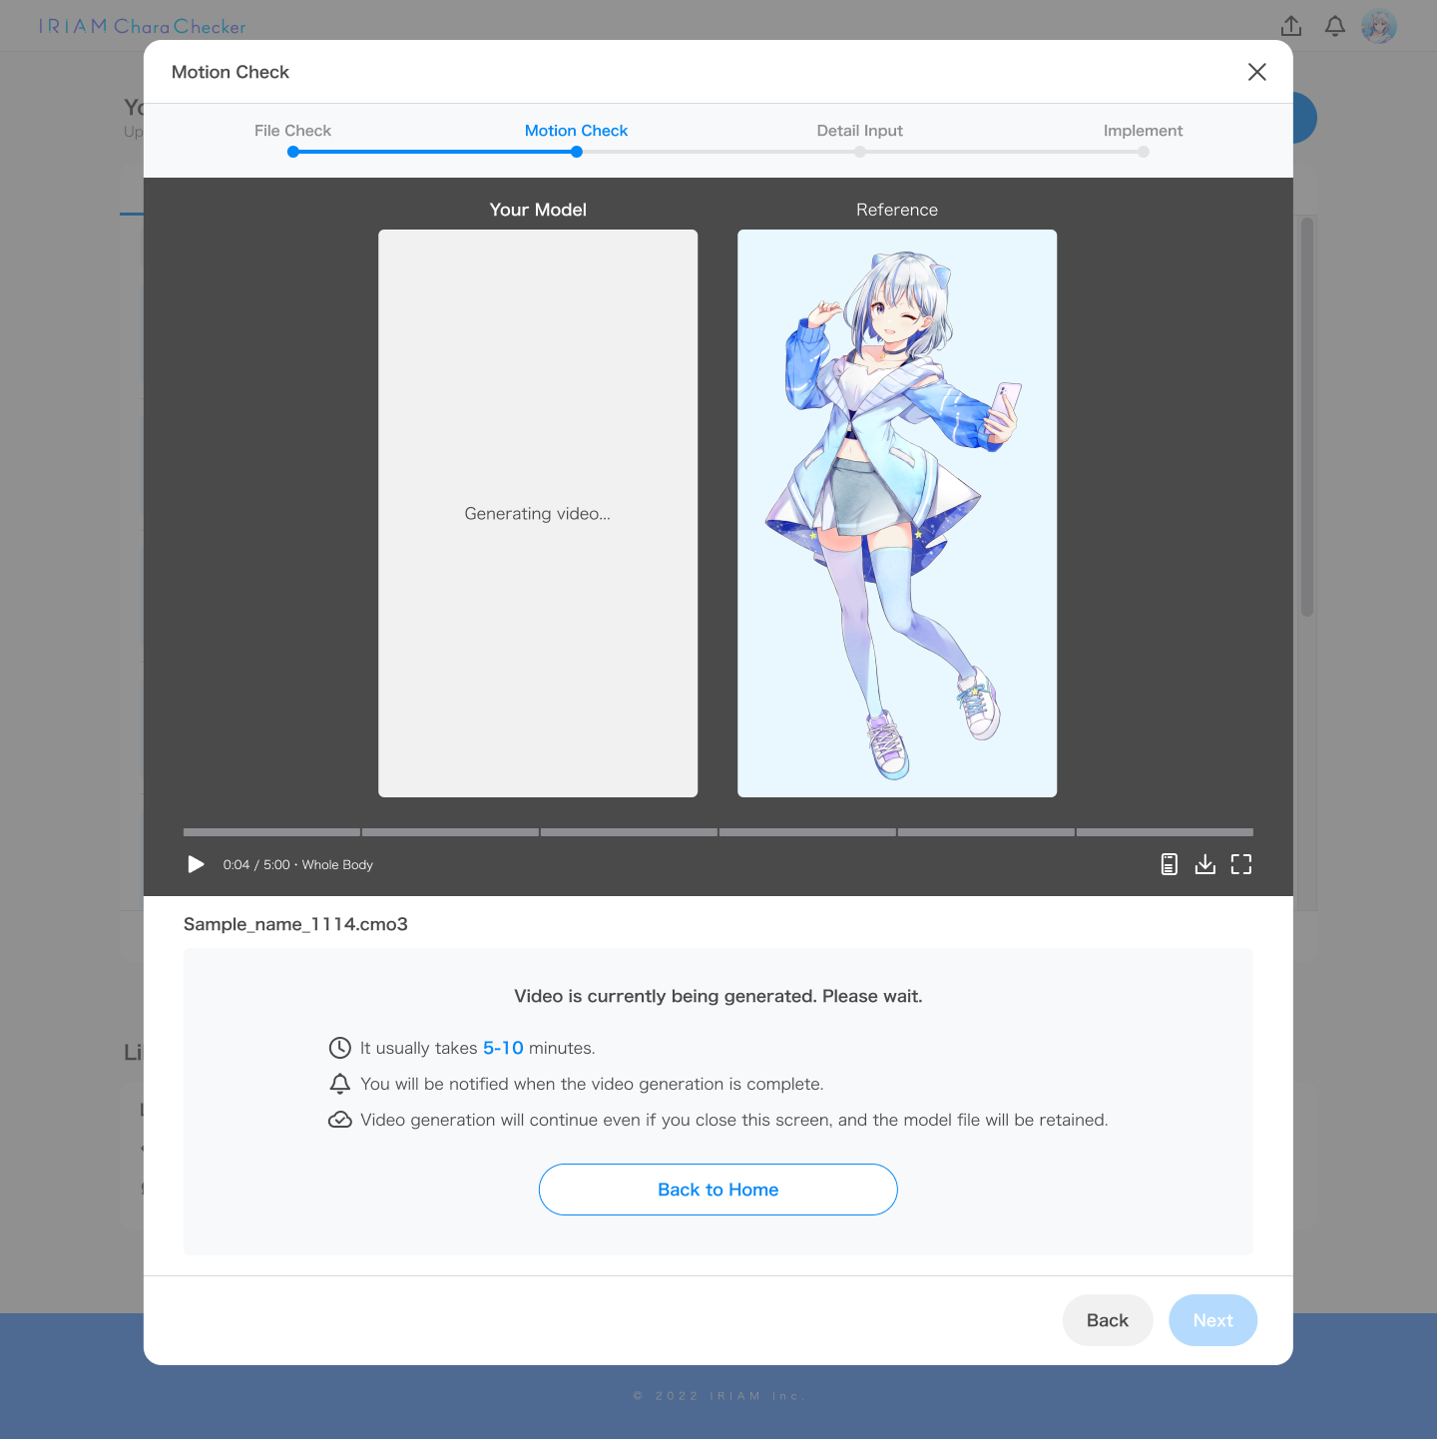Click the Sample_name_1114.cmo3 file name
This screenshot has height=1439, width=1437.
(295, 924)
